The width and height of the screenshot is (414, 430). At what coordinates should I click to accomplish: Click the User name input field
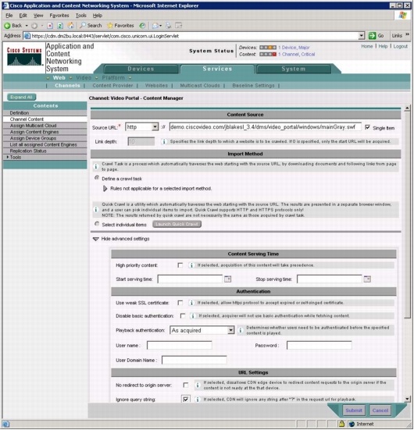tap(180, 345)
